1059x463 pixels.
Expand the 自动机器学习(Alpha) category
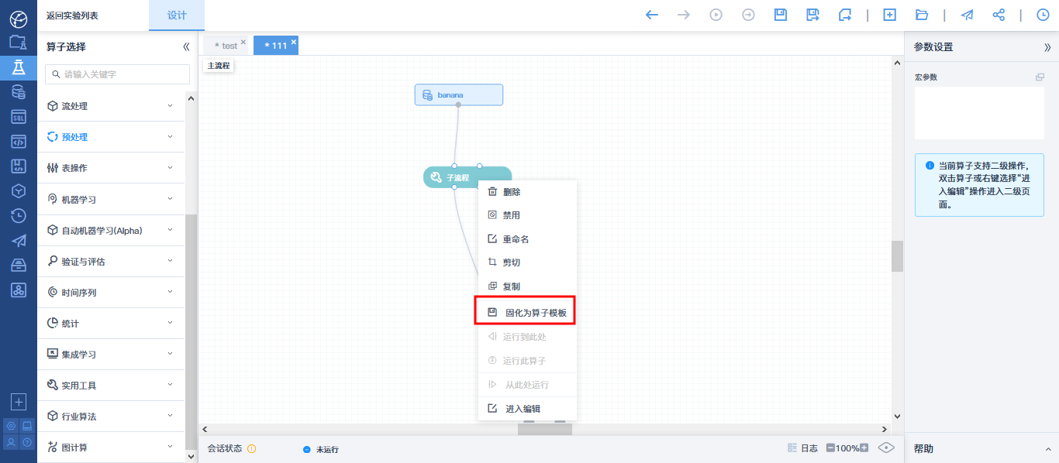click(112, 230)
